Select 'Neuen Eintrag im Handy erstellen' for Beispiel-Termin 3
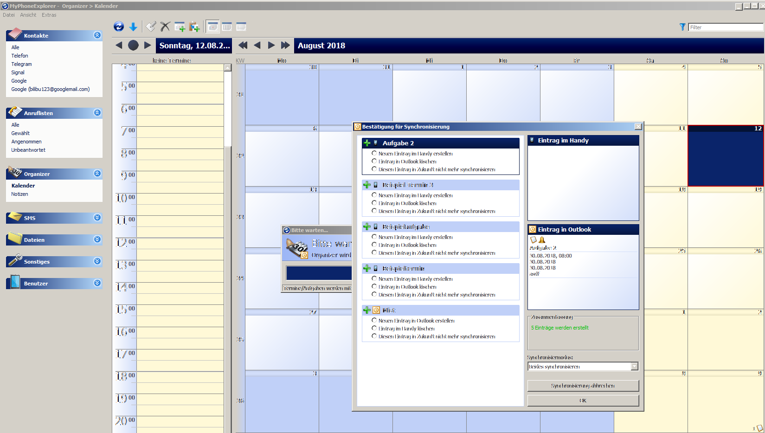765x433 pixels. pos(374,195)
